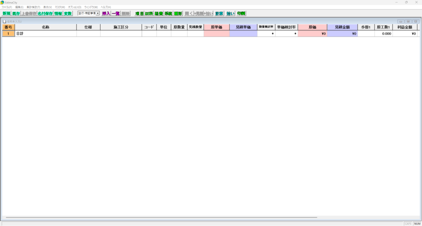Click the empty 原単価 cell in 合計 row
Viewport: 422px width, 226px height.
[x=217, y=34]
